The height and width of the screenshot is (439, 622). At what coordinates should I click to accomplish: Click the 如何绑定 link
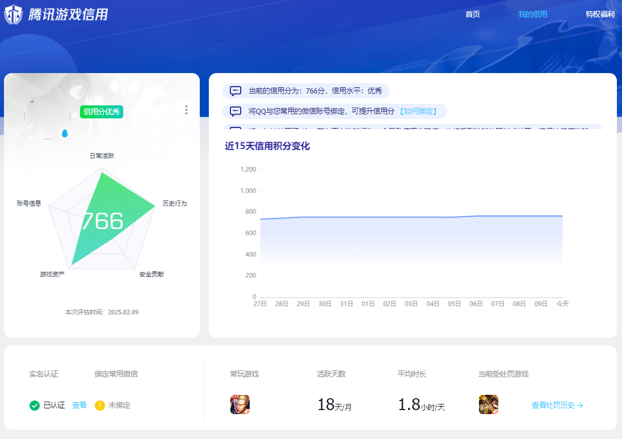click(x=418, y=111)
